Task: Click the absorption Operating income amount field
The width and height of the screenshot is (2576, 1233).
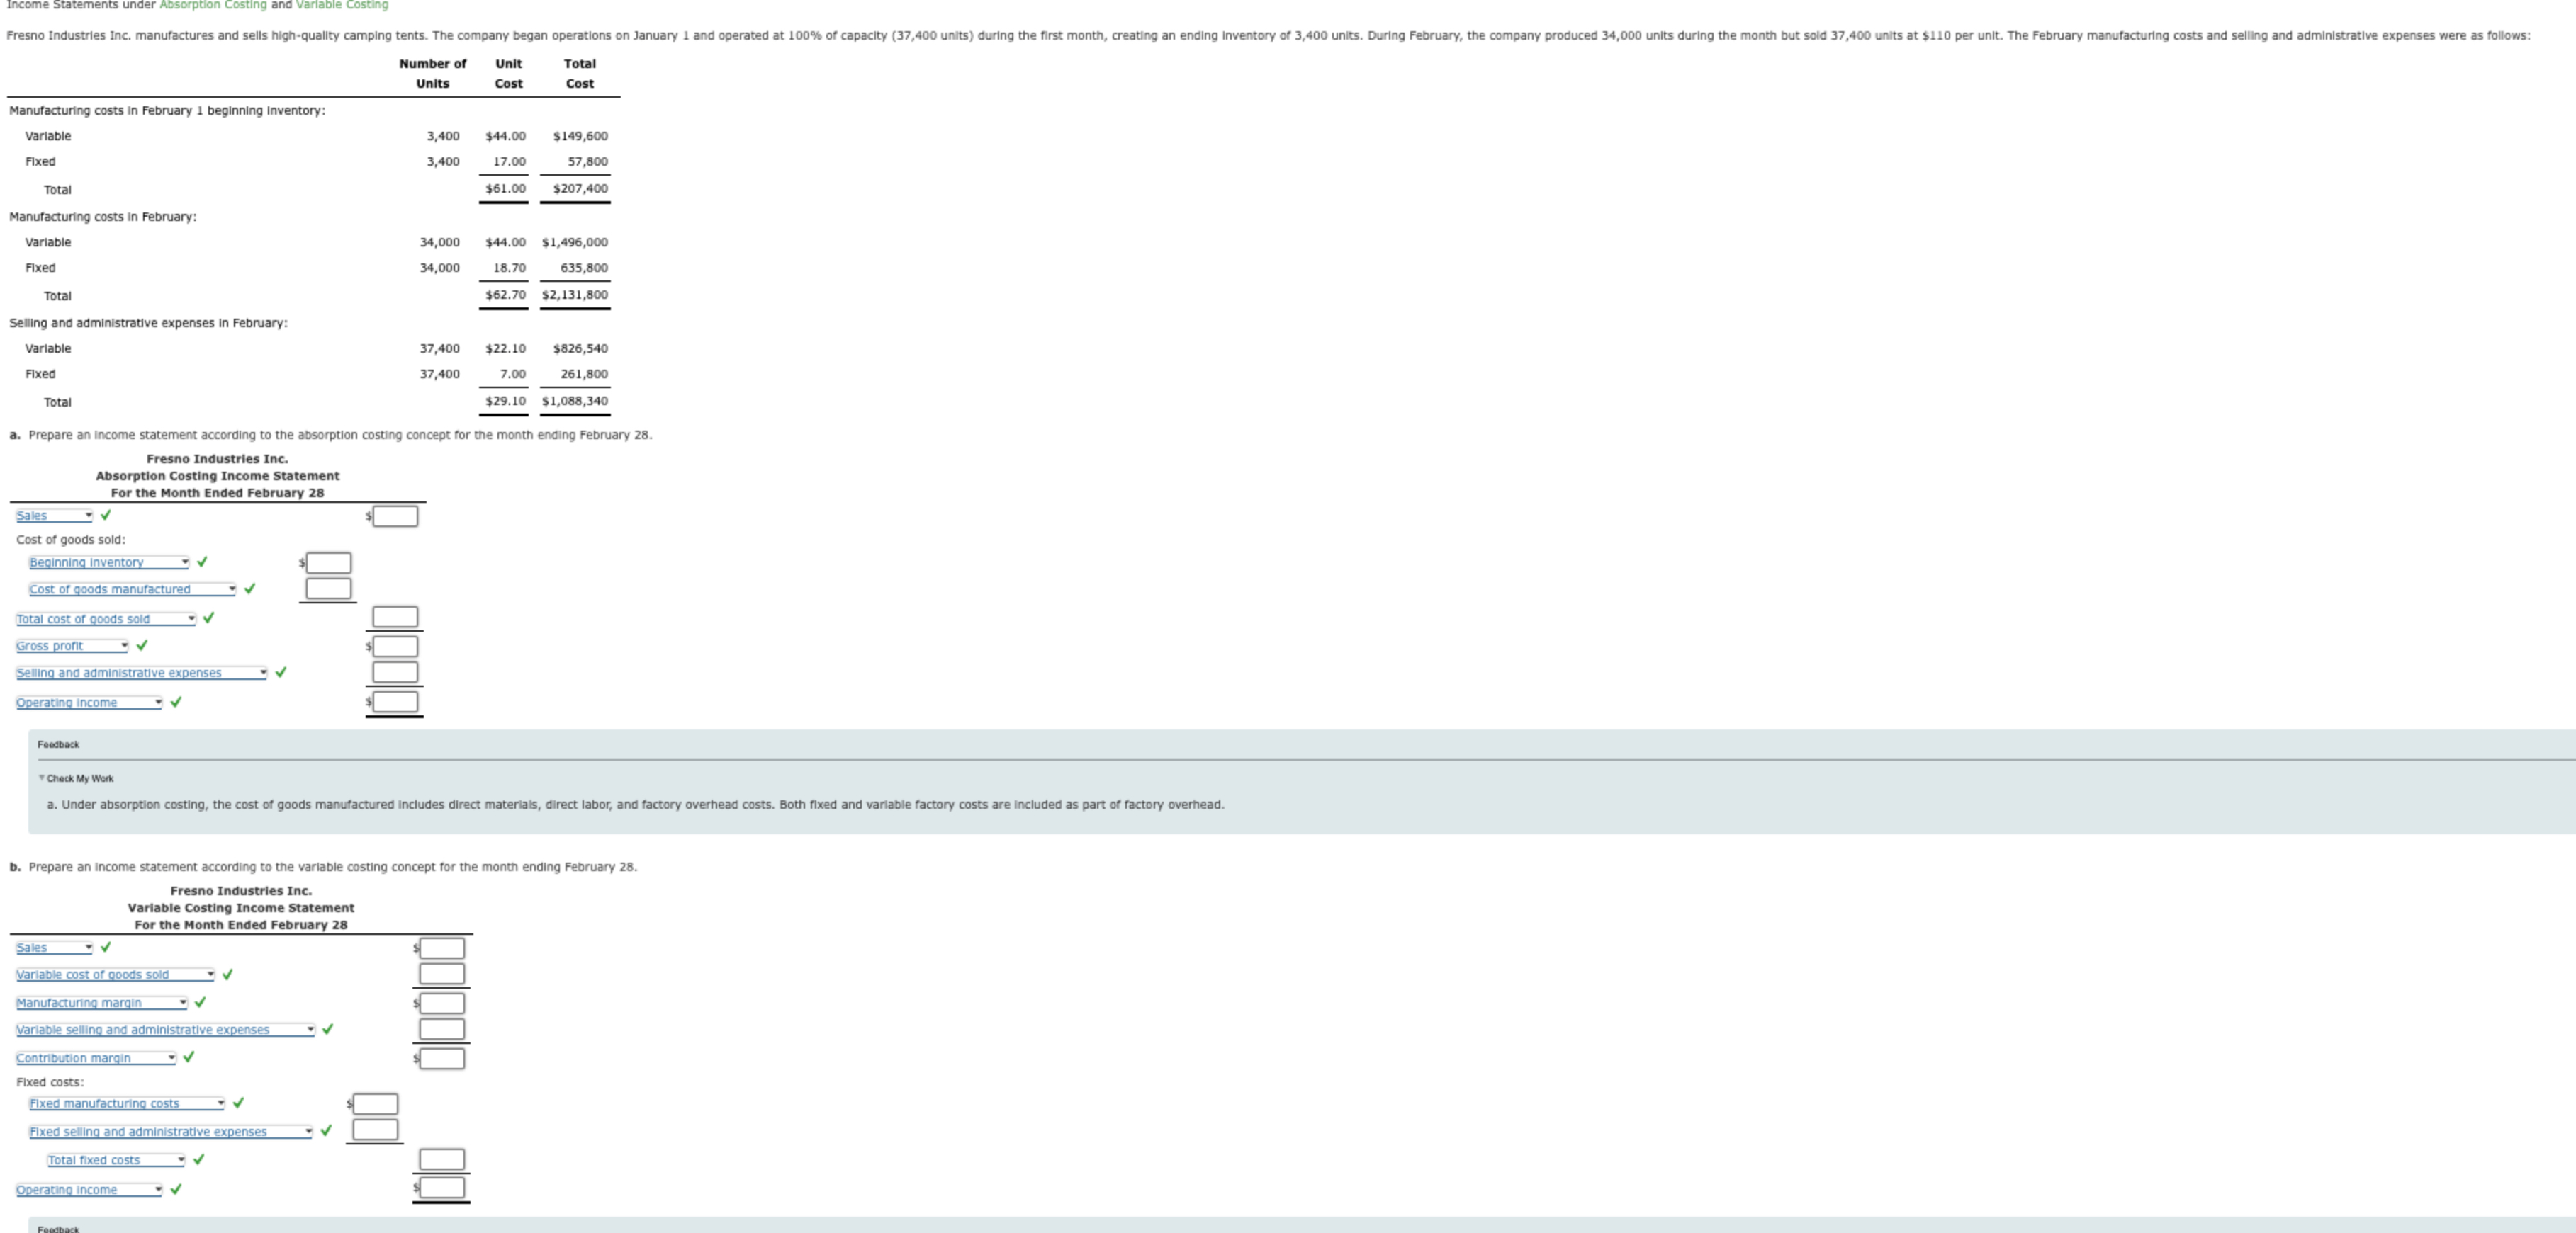Action: [x=395, y=703]
